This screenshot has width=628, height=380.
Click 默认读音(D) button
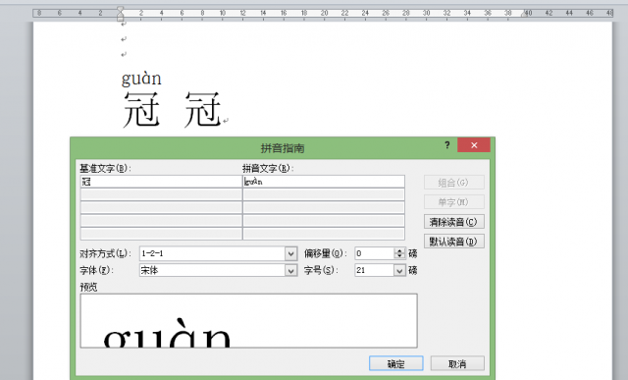453,242
